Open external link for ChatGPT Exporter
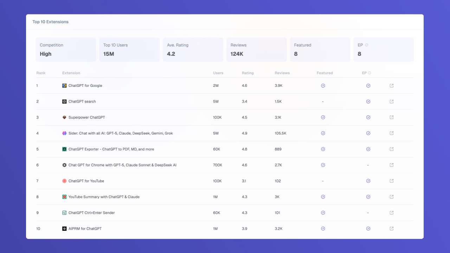 (392, 149)
